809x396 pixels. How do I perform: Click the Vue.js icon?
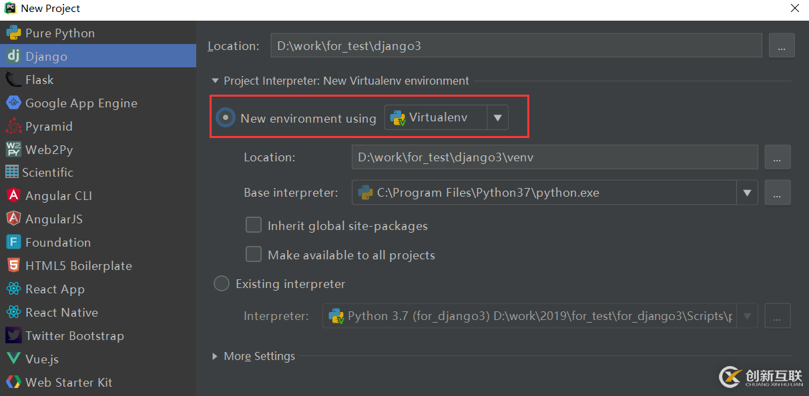pyautogui.click(x=13, y=359)
